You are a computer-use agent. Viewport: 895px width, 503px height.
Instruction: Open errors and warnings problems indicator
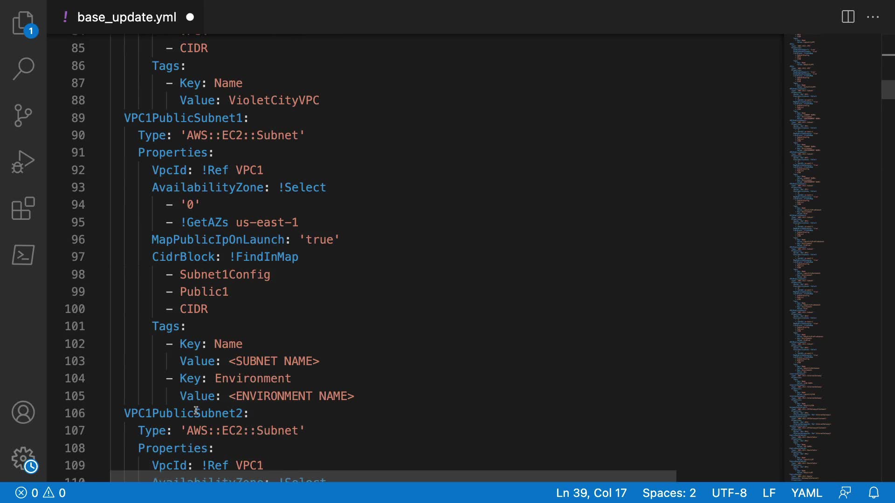pyautogui.click(x=41, y=493)
